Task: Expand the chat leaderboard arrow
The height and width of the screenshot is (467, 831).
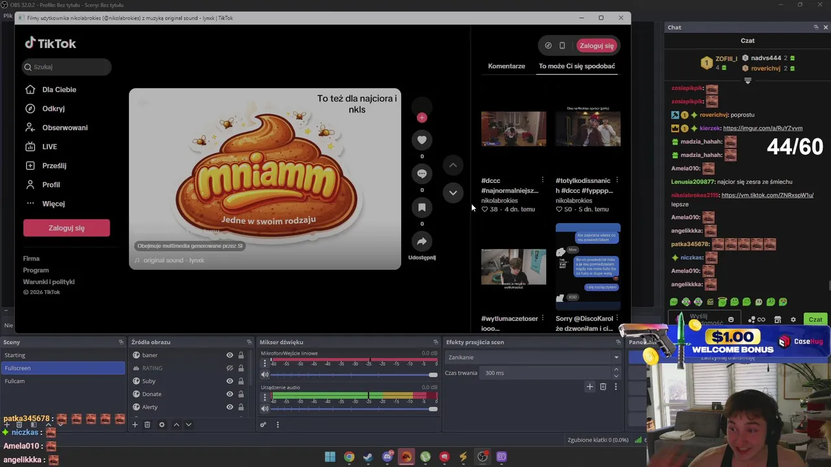Action: point(747,81)
